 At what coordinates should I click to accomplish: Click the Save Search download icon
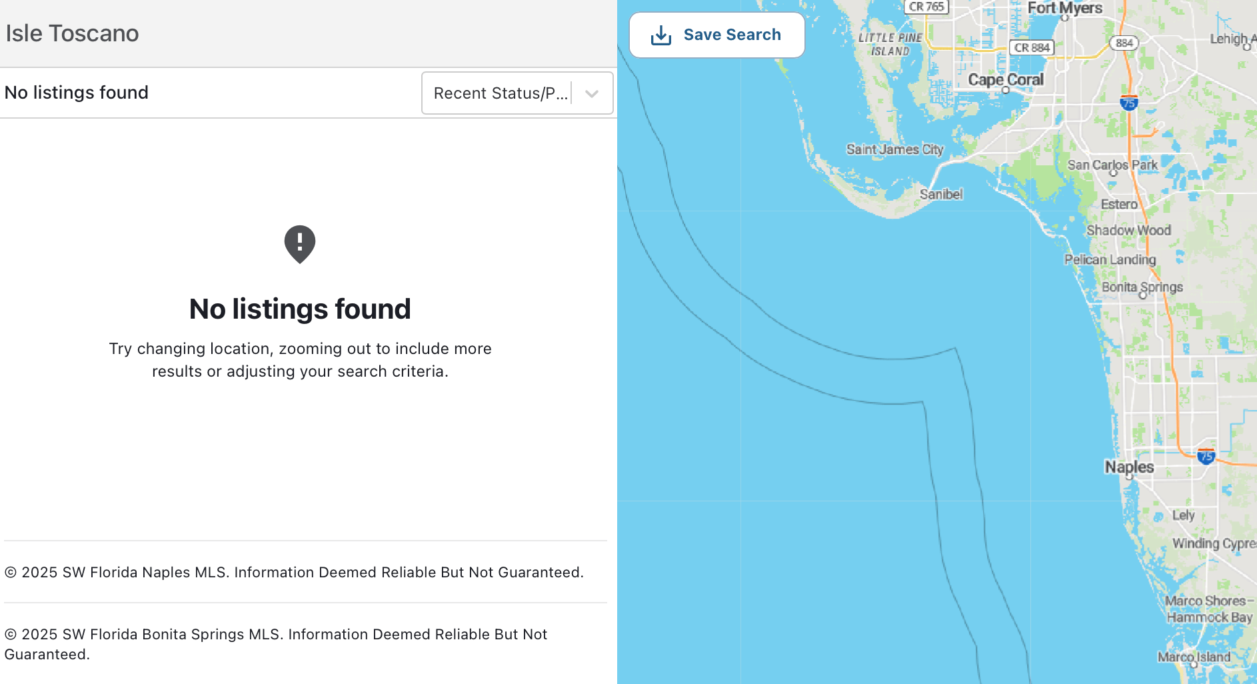pyautogui.click(x=660, y=35)
